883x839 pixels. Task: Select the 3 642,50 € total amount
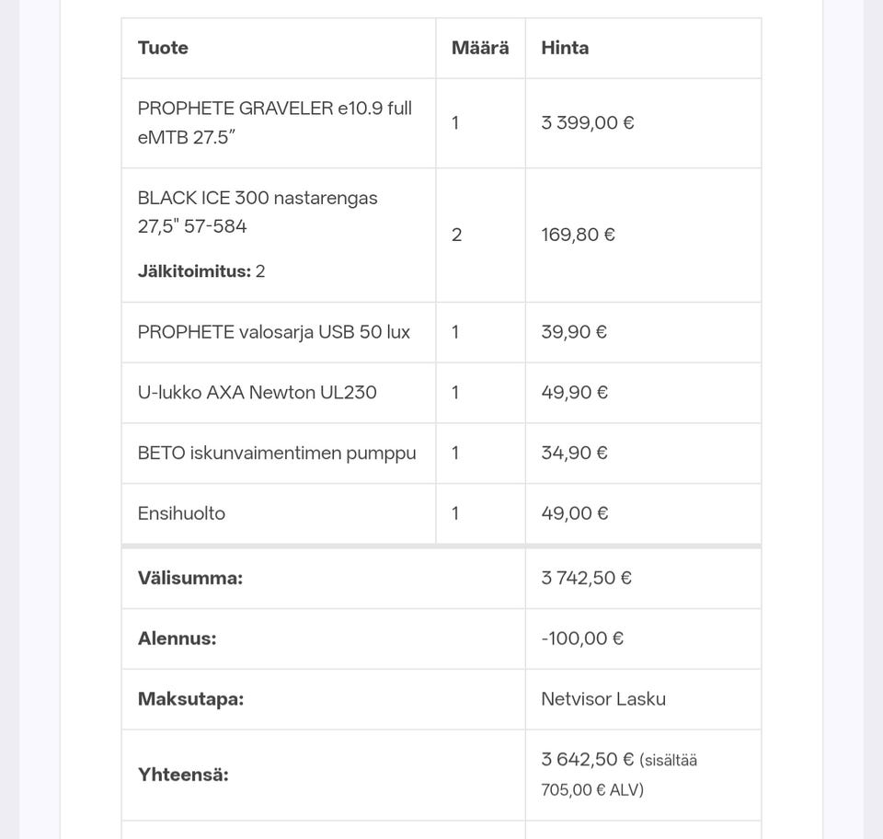point(588,760)
